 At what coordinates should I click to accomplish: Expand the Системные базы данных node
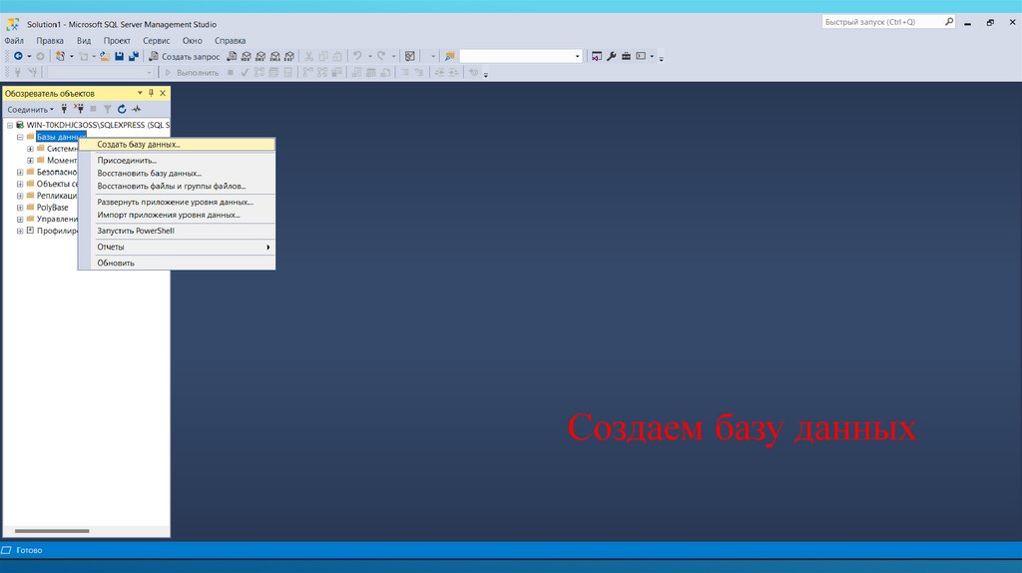point(30,149)
